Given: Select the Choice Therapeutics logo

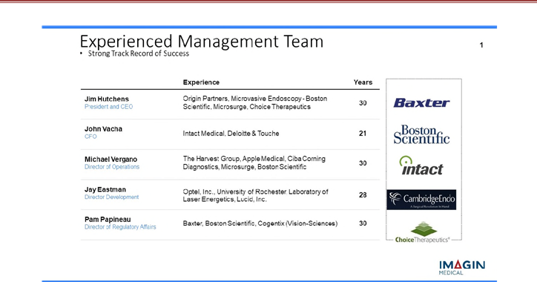Looking at the screenshot, I should 422,232.
